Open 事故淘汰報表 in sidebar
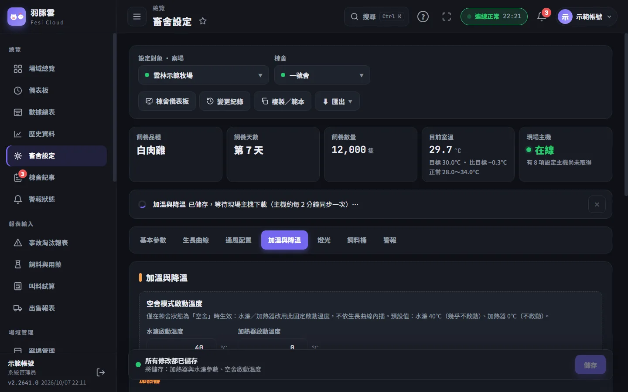628x392 pixels. [x=57, y=243]
